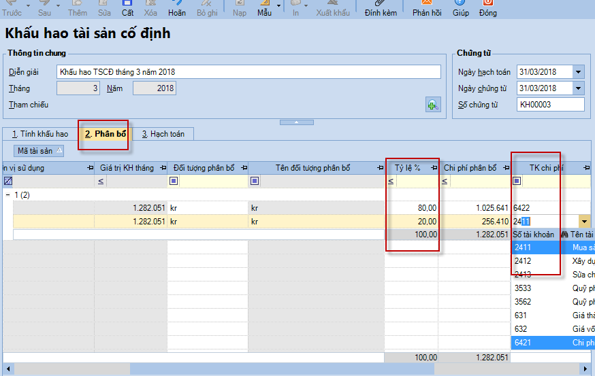Click the Mã tài sản grouping chip
This screenshot has width=595, height=376.
coord(39,151)
